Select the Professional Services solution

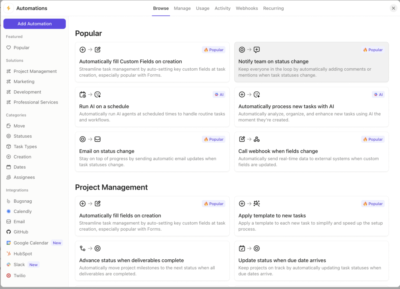coord(36,102)
